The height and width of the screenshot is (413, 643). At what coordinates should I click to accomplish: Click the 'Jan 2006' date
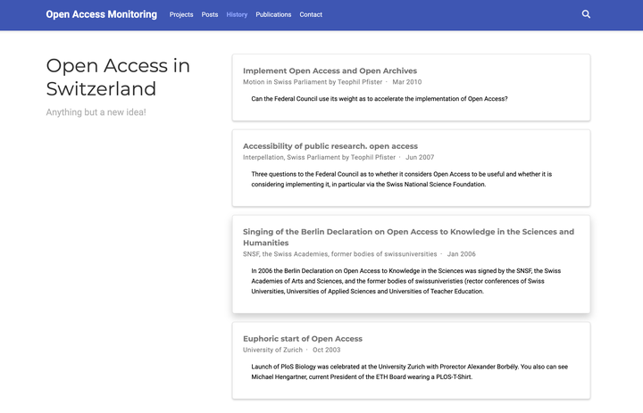point(462,254)
